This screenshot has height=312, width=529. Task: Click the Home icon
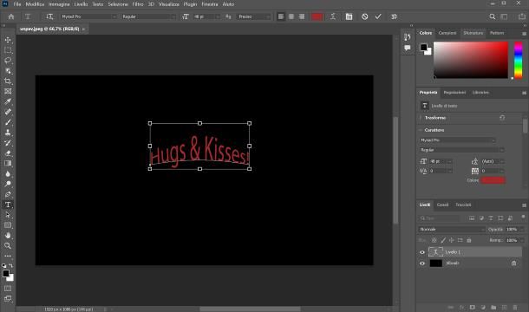11,16
